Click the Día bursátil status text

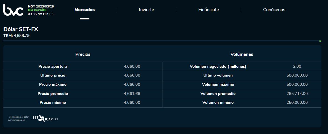coord(37,10)
